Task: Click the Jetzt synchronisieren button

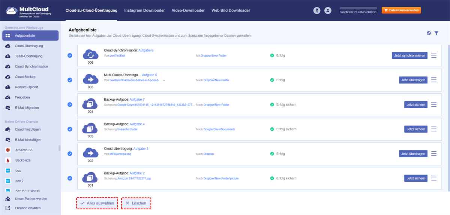Action: [x=409, y=55]
